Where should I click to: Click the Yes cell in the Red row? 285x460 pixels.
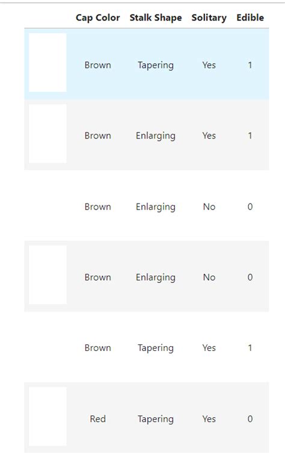coord(209,418)
